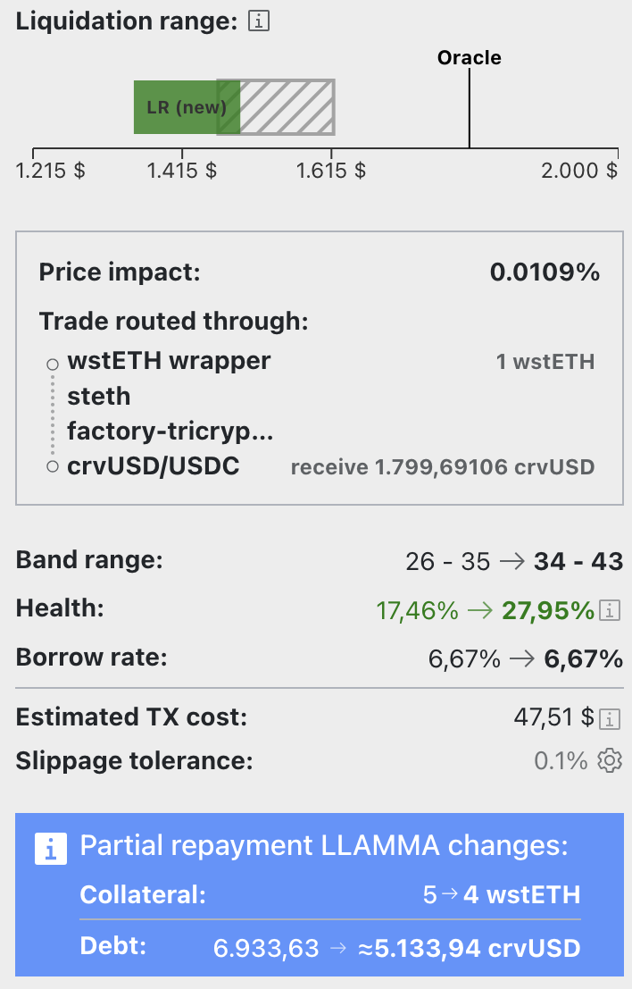
Task: Click the Partial repayment info icon
Action: [x=51, y=849]
